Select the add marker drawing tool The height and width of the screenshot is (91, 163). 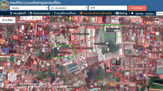pos(26,18)
